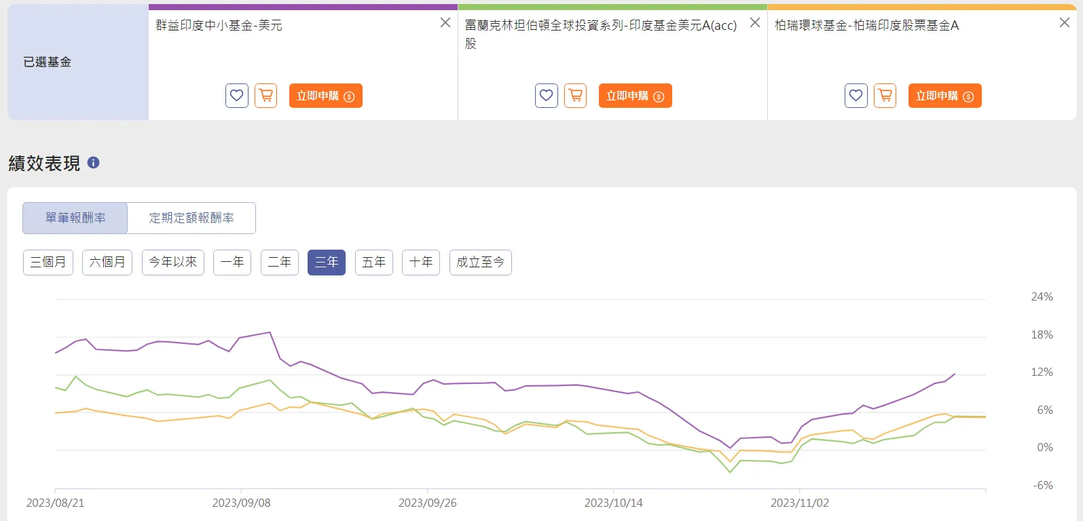Click the 2023/09/26 date axis label

tap(427, 503)
